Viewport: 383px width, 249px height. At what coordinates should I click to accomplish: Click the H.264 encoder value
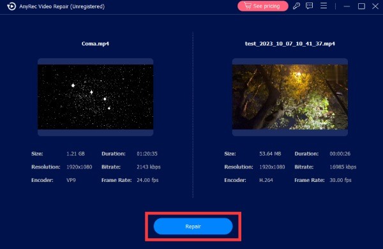coord(266,180)
